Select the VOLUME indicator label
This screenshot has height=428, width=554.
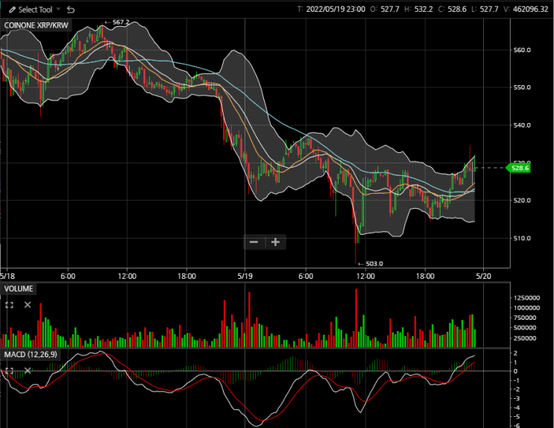pos(20,289)
